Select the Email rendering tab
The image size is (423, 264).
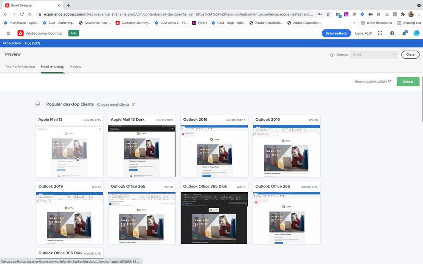(52, 67)
